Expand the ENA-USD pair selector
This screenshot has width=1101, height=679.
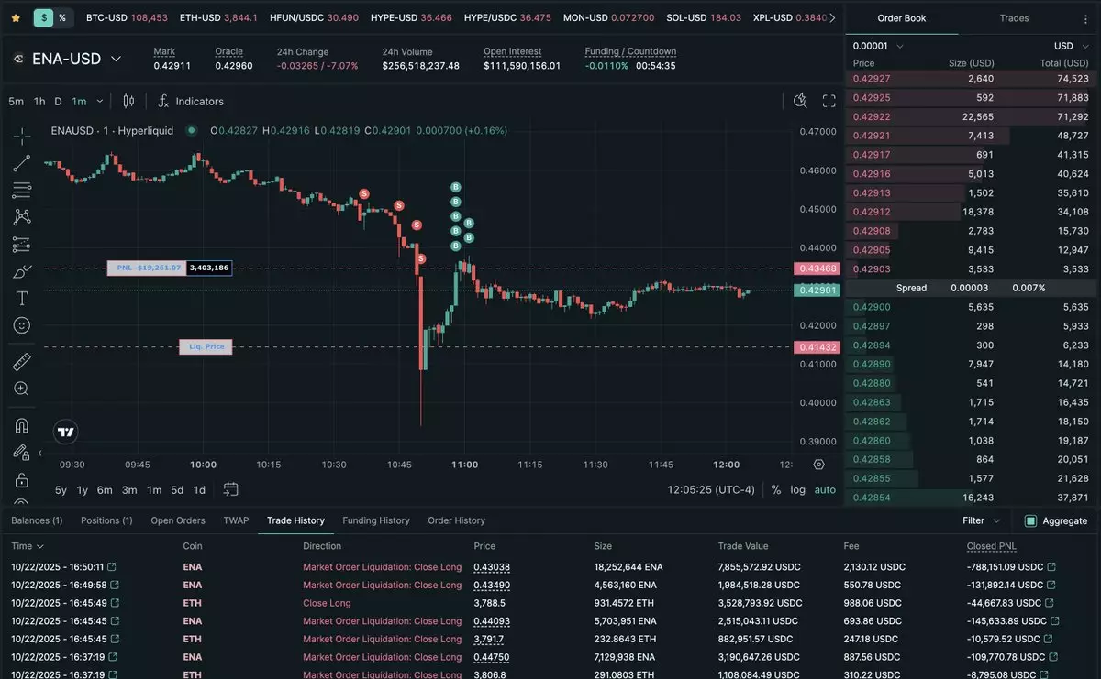tap(116, 59)
